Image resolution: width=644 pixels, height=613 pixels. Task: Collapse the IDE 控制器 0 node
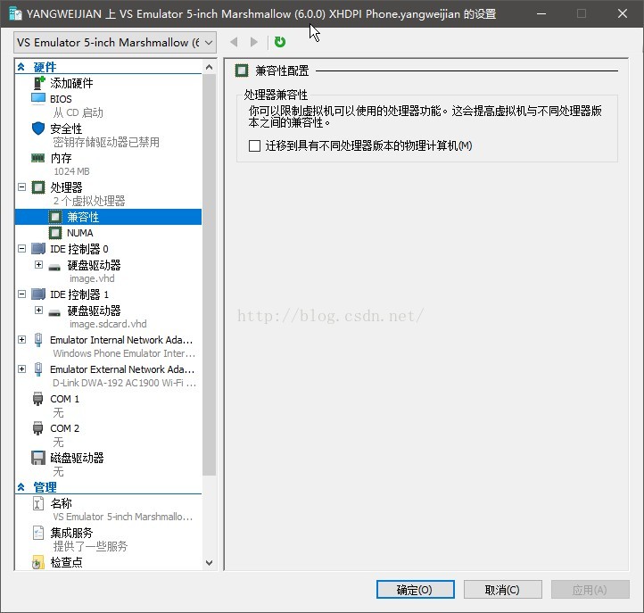pos(21,249)
